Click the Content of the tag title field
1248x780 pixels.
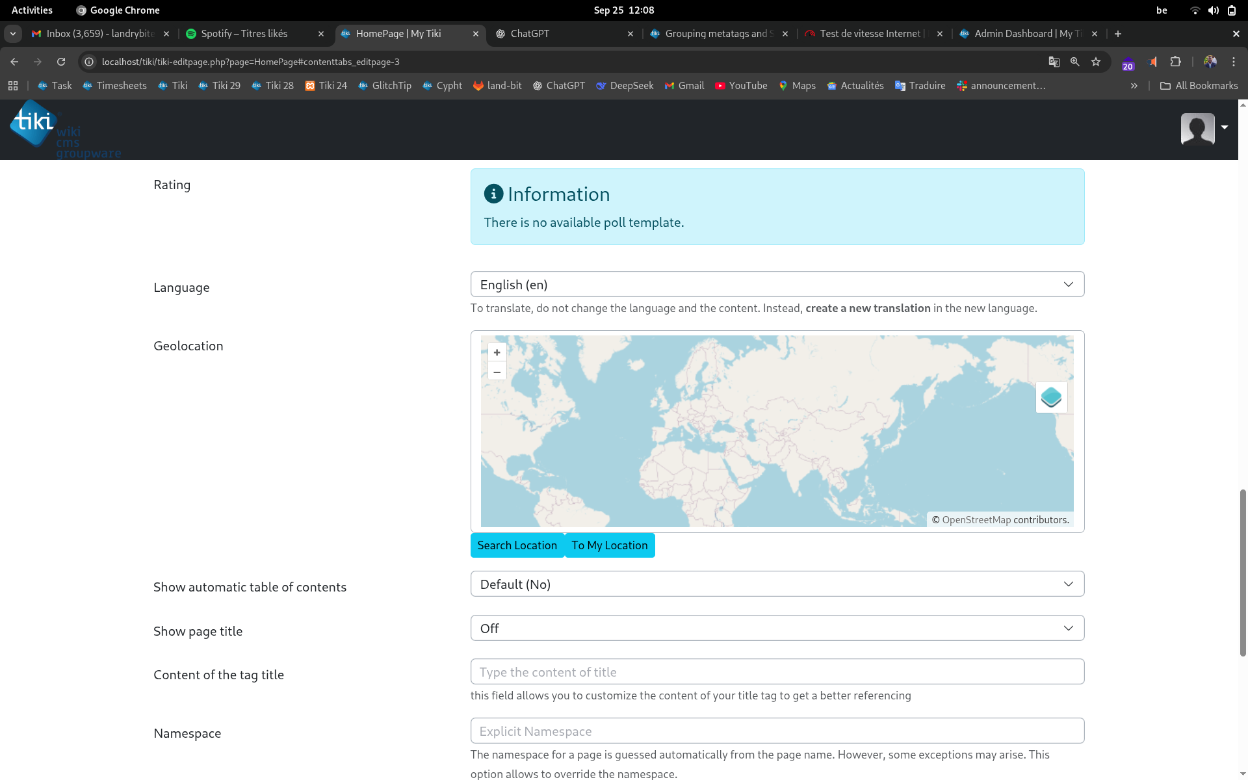[777, 671]
